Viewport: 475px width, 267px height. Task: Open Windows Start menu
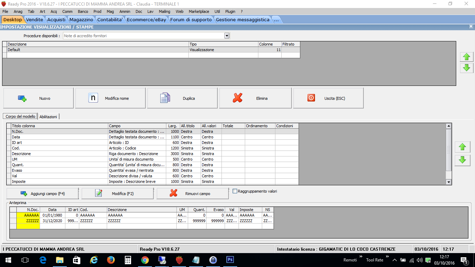click(x=8, y=260)
